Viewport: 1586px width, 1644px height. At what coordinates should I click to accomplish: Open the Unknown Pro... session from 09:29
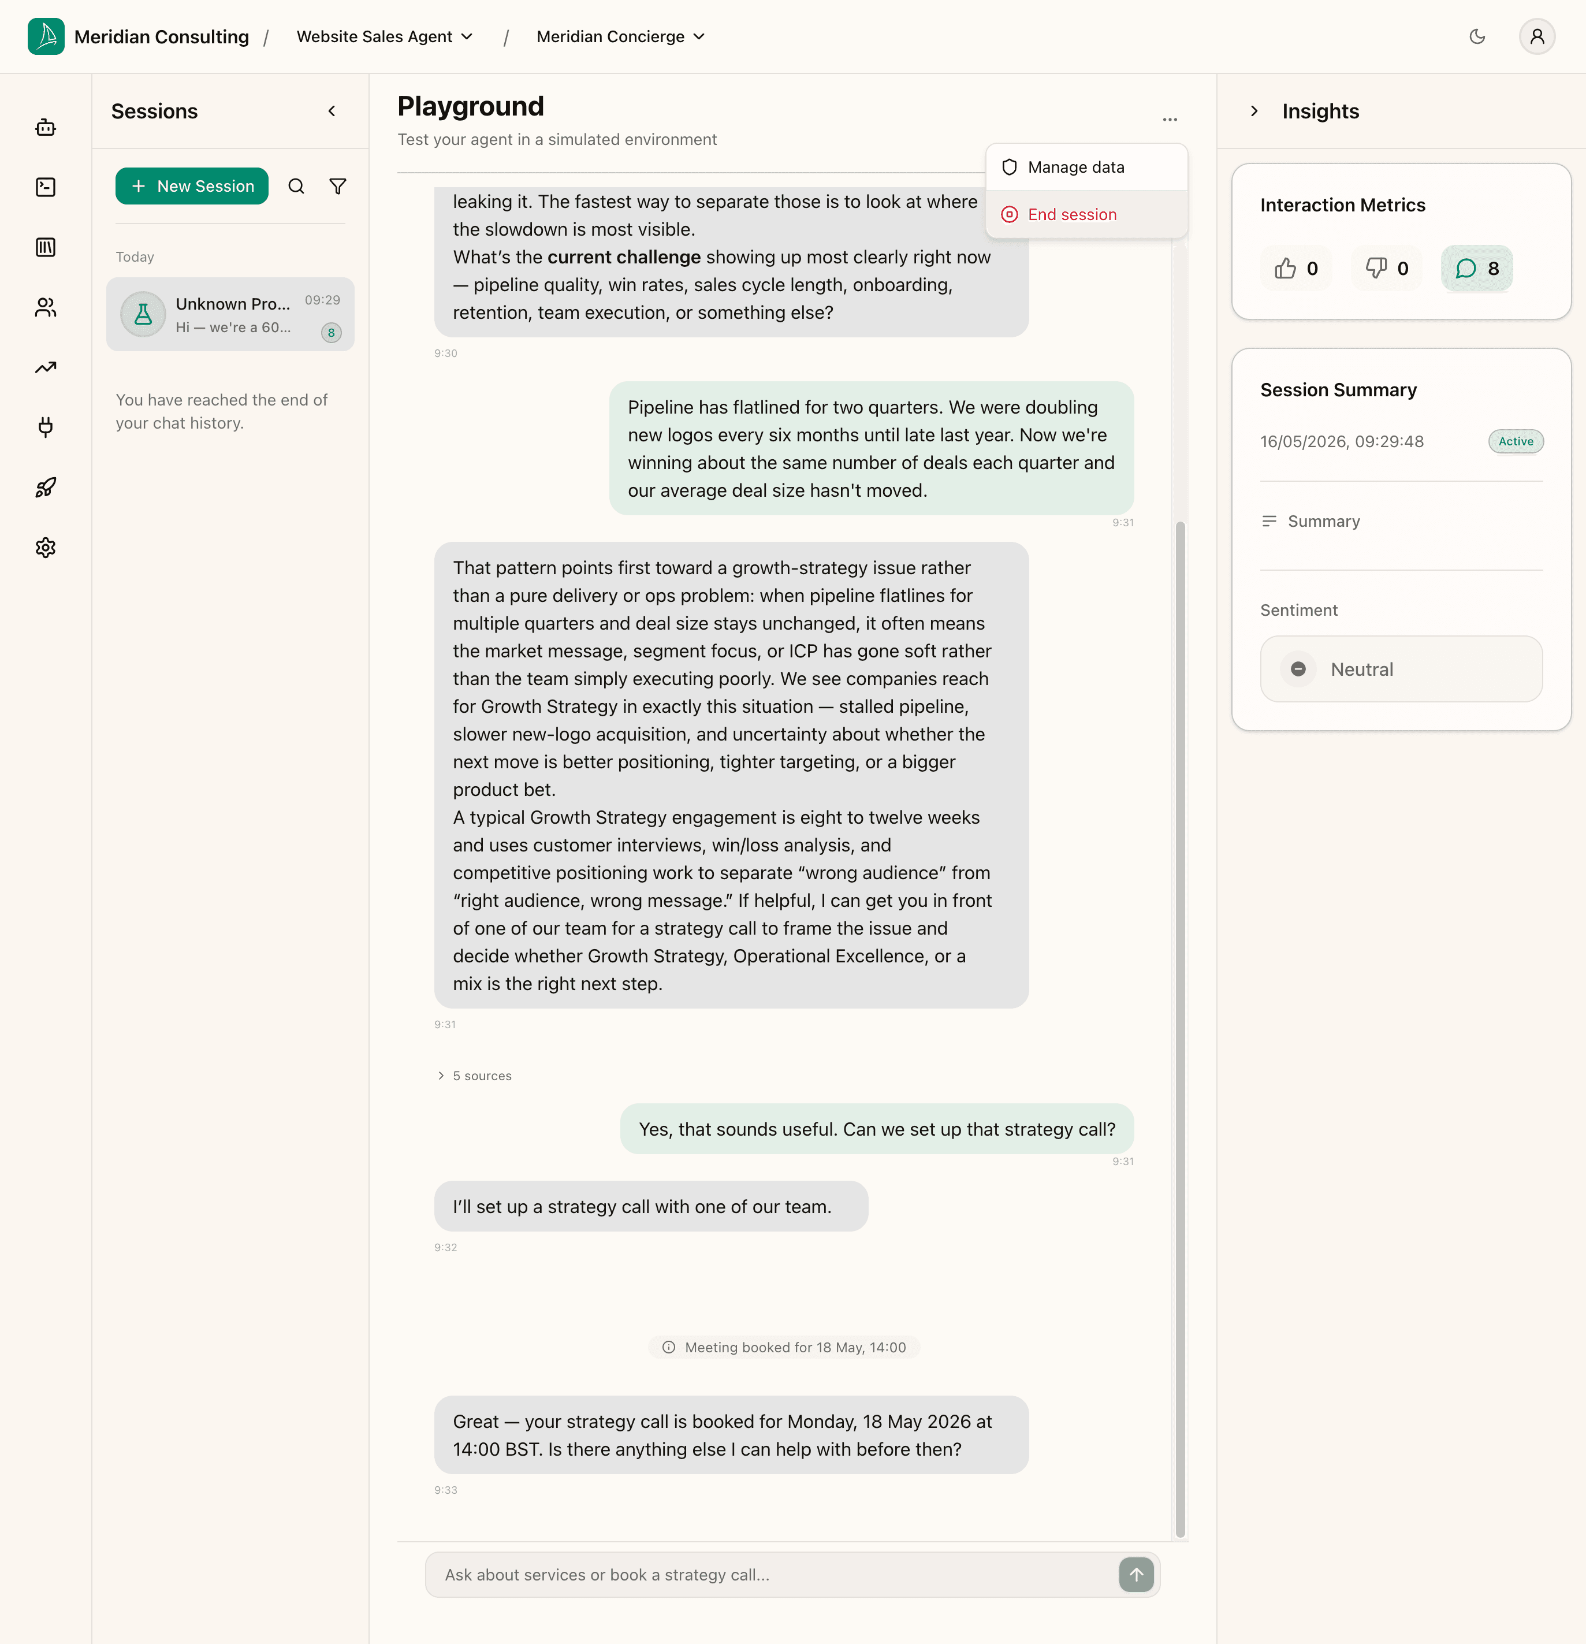(230, 315)
